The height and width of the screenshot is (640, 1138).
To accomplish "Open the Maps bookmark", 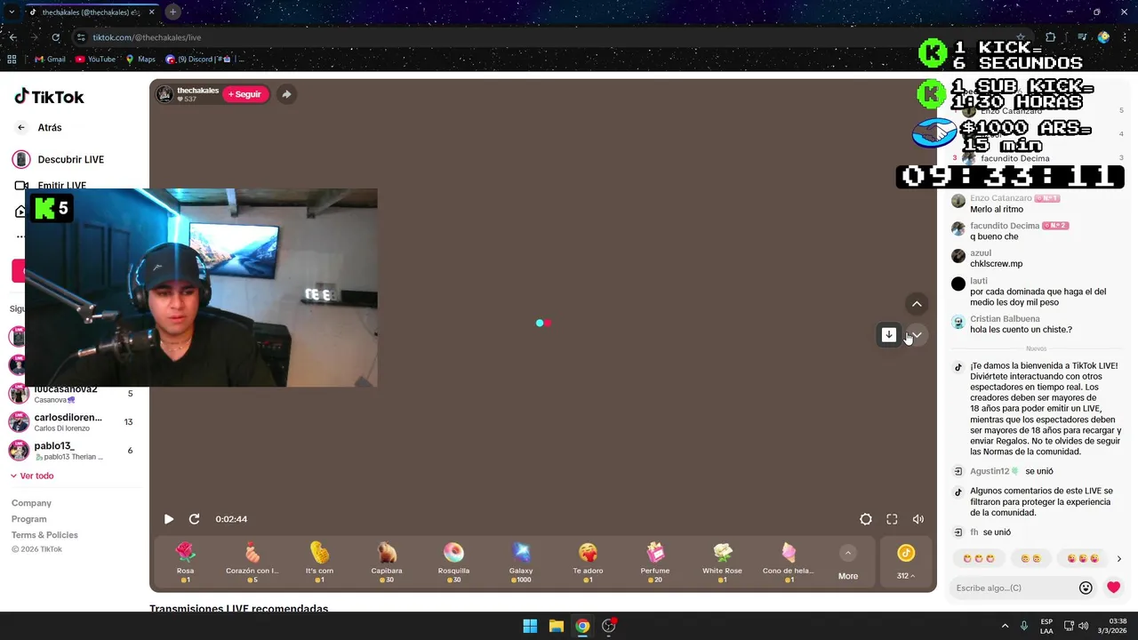I will coord(140,60).
